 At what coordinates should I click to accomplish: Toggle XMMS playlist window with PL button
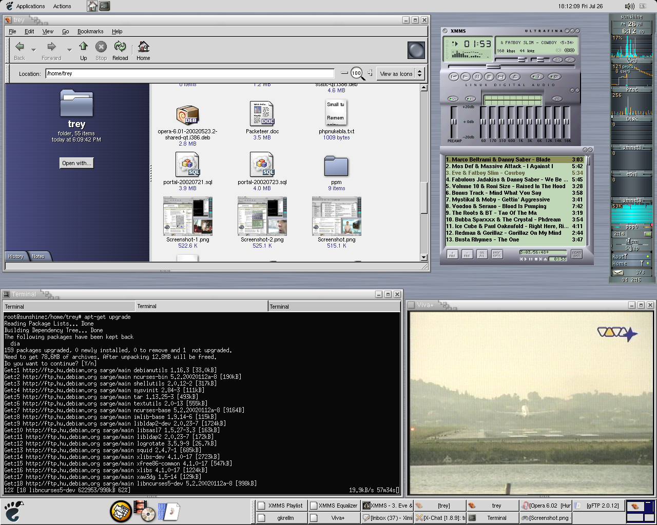tap(570, 60)
